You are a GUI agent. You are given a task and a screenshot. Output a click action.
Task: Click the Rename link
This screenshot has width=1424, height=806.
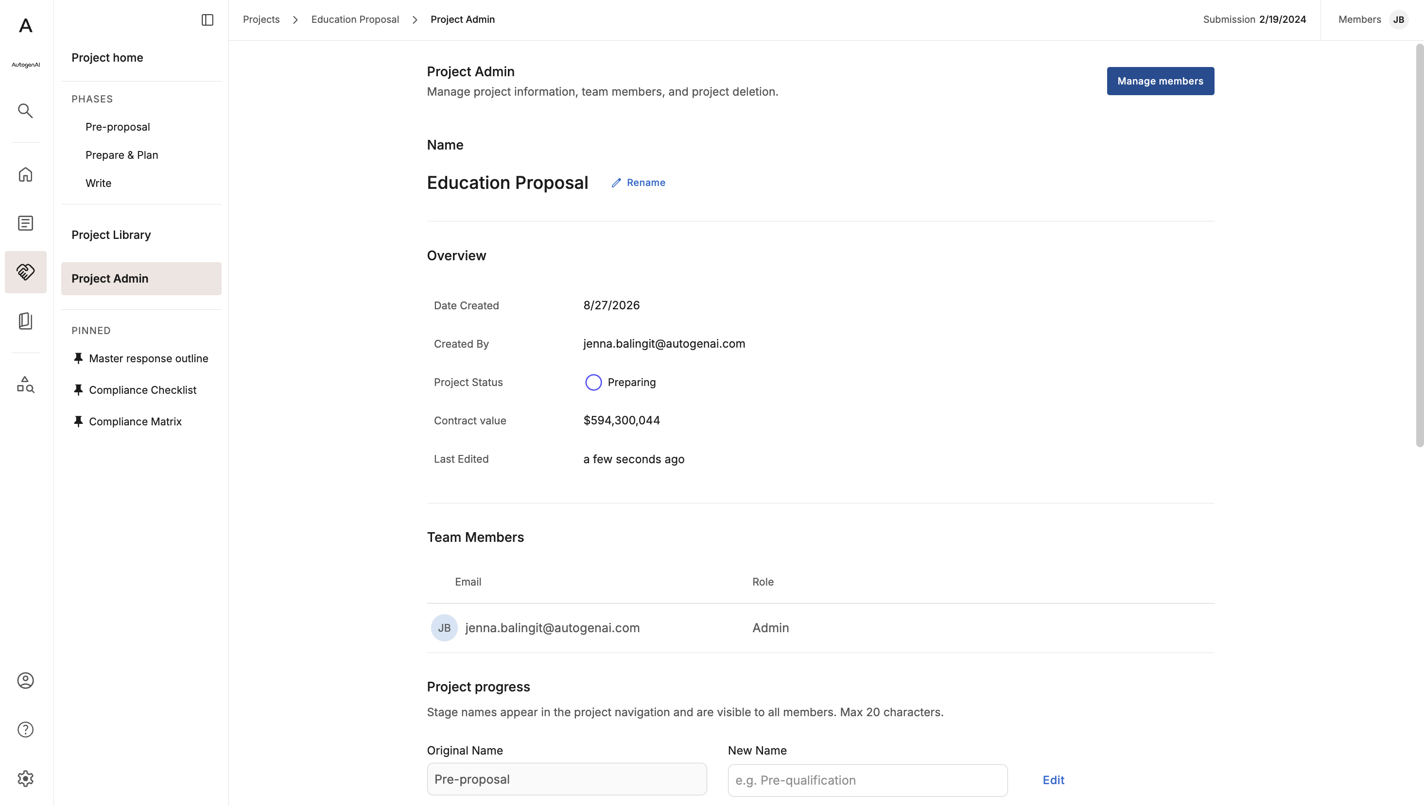(x=645, y=183)
